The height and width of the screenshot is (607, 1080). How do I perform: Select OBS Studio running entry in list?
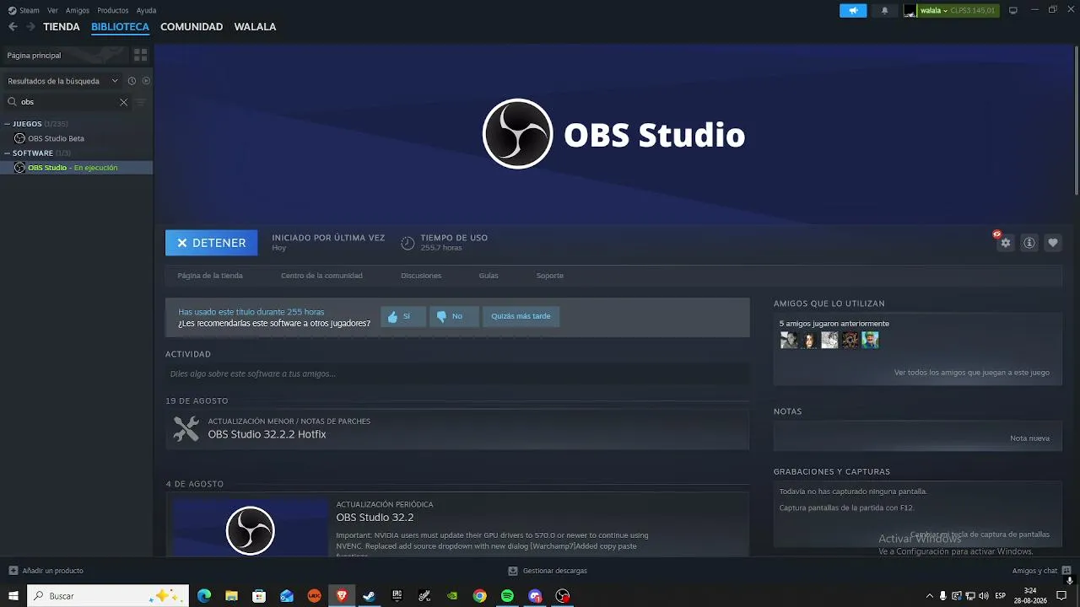click(76, 168)
